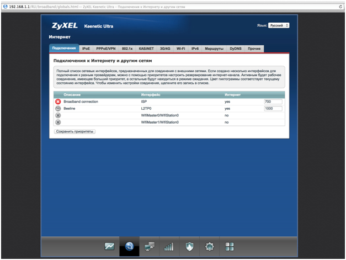Screen dimensions: 346x260
Task: Open the Security shield icon
Action: point(189,247)
